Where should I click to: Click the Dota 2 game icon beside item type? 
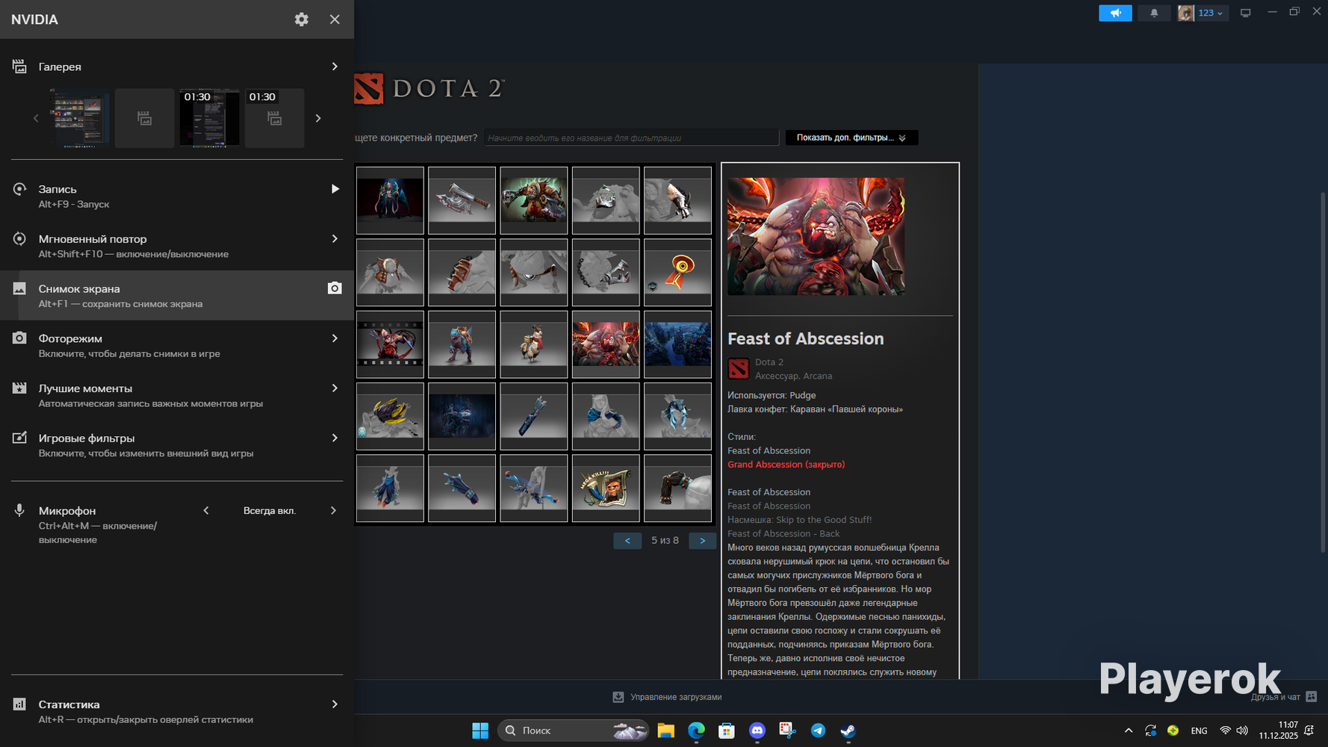(739, 368)
